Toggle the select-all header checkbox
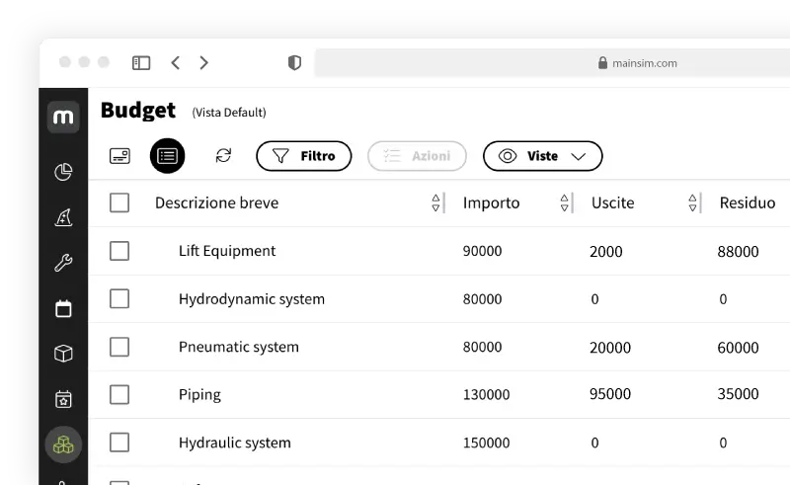Viewport: 790px width, 485px height. coord(119,202)
